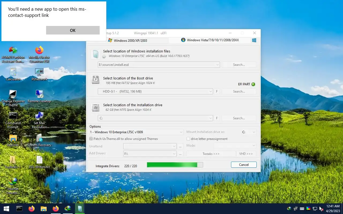
Task: Open the Calculator desktop icon
Action: [x=13, y=74]
